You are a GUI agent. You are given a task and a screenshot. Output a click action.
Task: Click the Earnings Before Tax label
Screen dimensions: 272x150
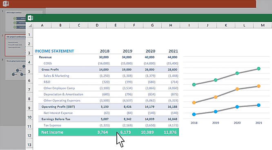(56, 119)
